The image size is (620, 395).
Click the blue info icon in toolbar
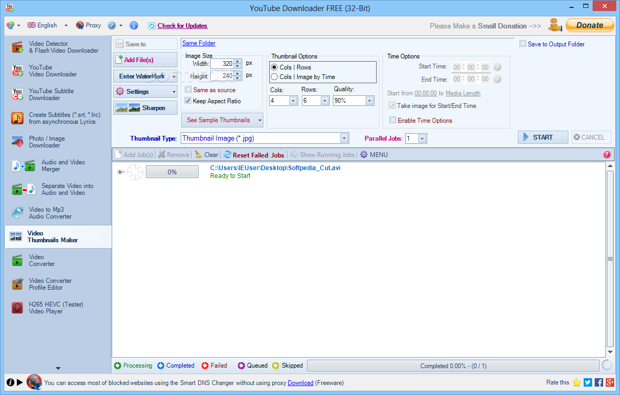pos(134,25)
